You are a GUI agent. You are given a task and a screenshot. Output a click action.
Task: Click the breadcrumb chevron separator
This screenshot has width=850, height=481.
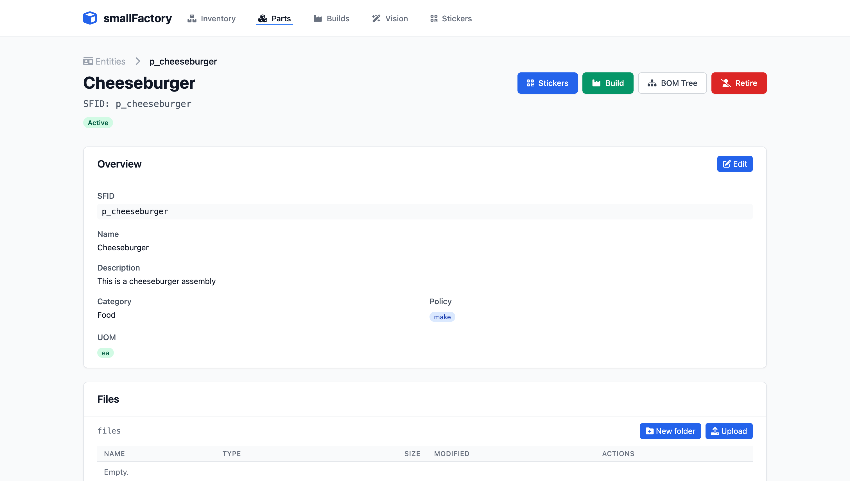pyautogui.click(x=138, y=61)
